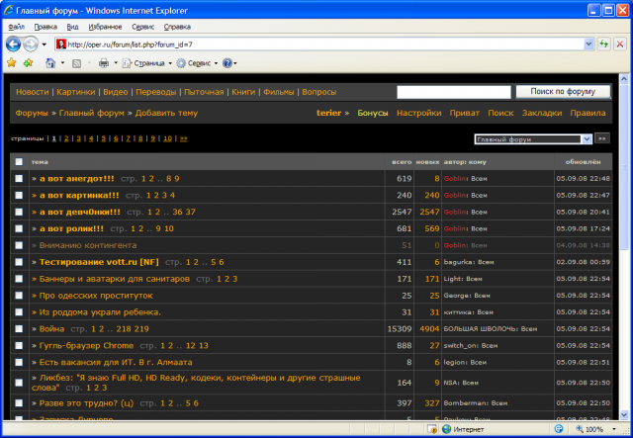
Task: Click the scrollbar up arrow
Action: point(624,79)
